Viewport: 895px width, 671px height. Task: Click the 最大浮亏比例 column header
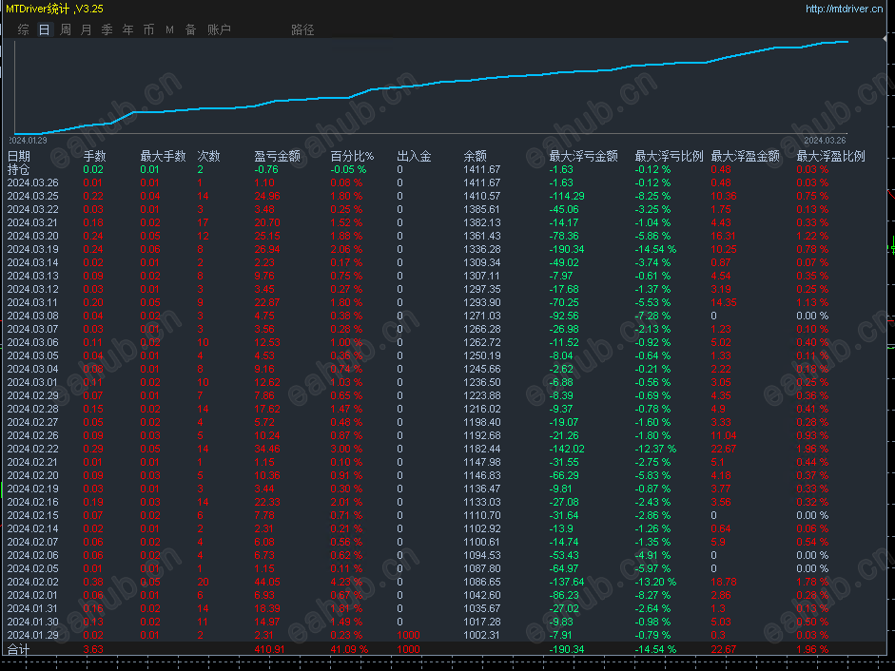click(669, 156)
